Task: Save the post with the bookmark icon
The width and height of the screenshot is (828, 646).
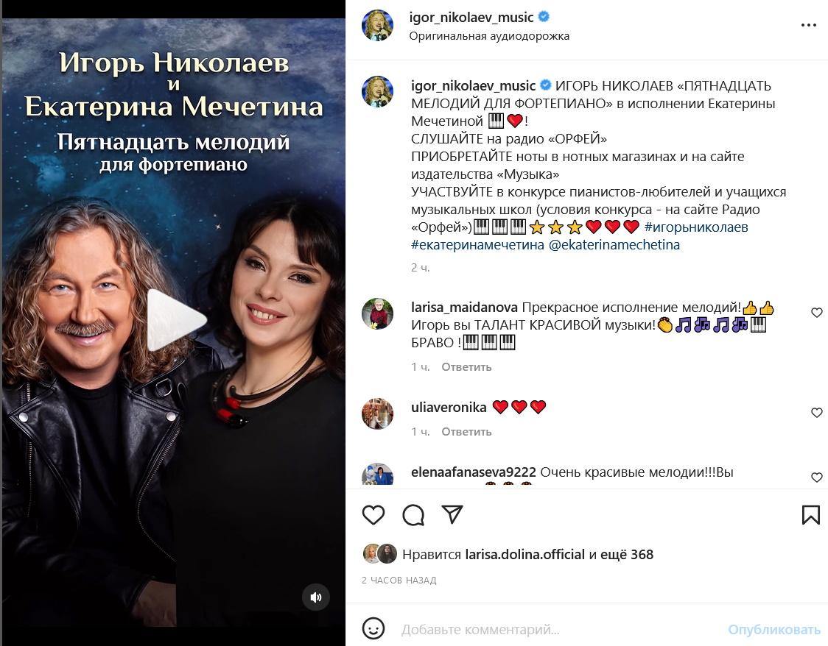Action: coord(810,515)
